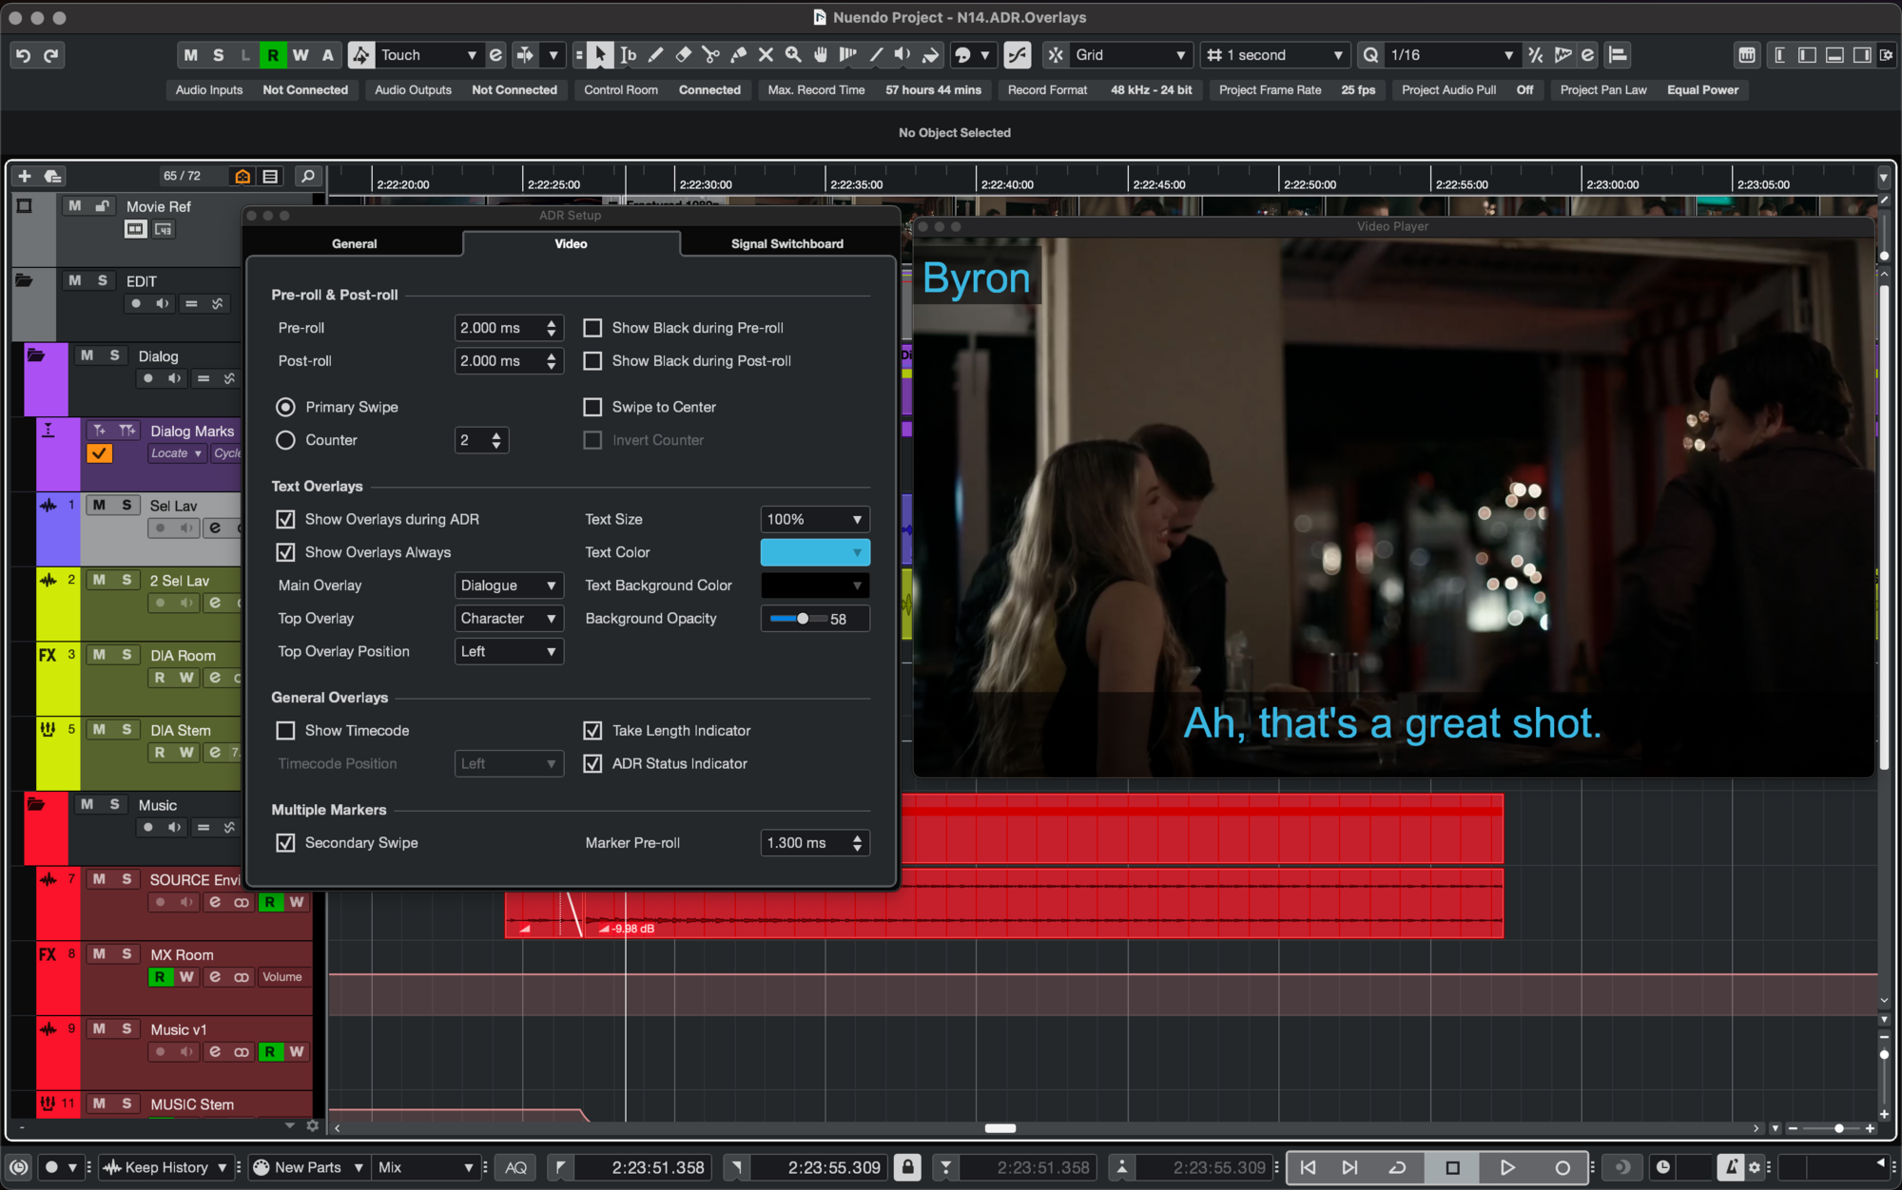This screenshot has height=1190, width=1902.
Task: Open the General tab in ADR Setup
Action: tap(354, 243)
